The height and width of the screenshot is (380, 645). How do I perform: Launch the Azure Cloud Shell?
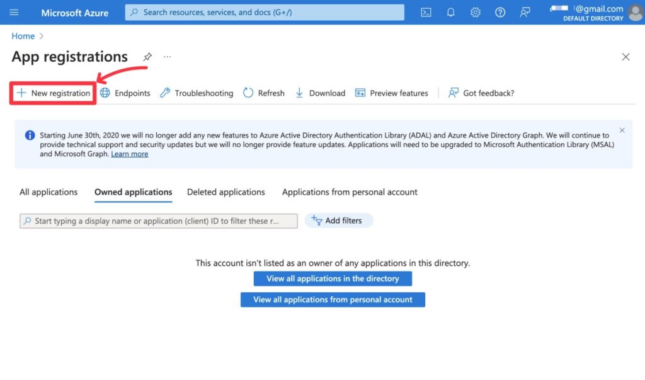coord(426,12)
